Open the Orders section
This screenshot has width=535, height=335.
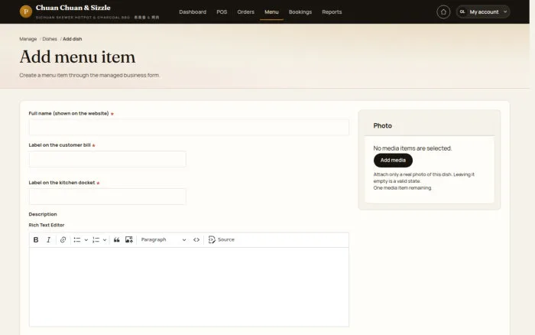[x=245, y=12]
